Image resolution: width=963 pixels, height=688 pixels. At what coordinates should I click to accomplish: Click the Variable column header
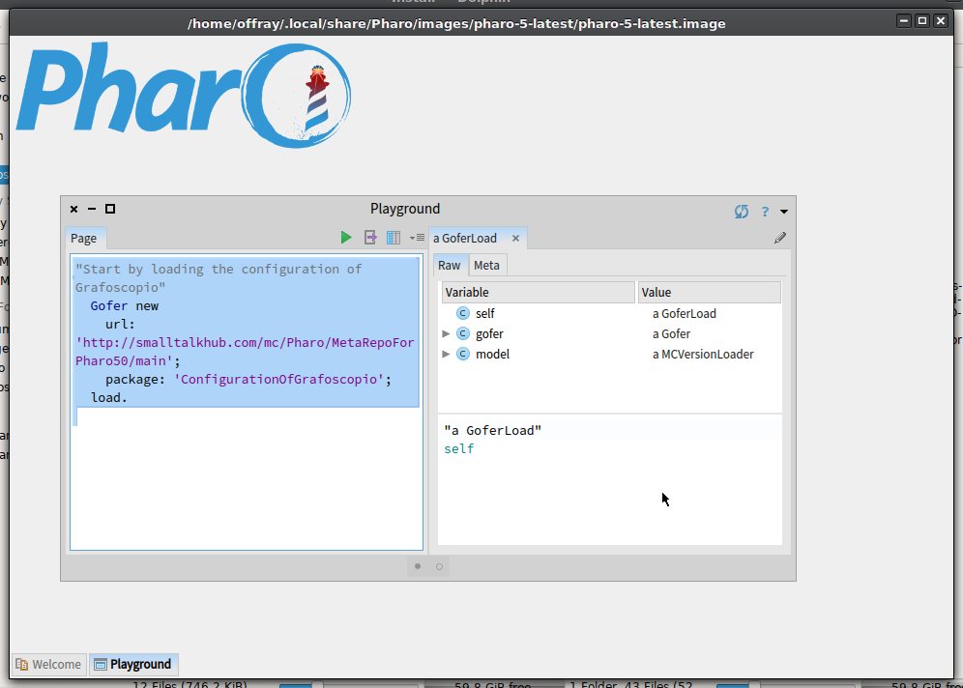point(538,292)
